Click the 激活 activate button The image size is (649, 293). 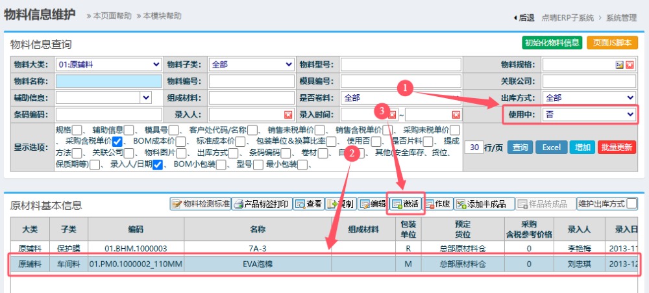coord(405,204)
